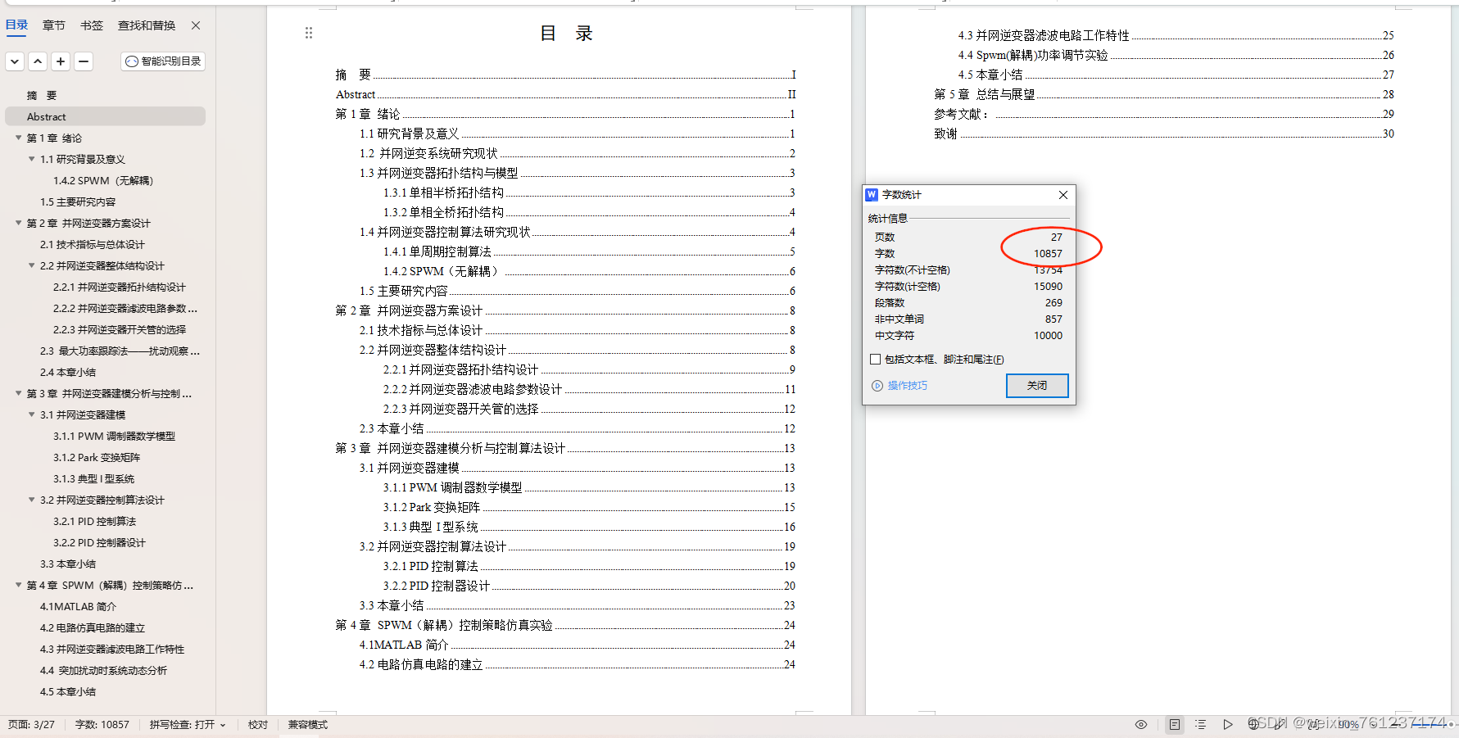The image size is (1459, 738).
Task: Click the 字数: 10857 status bar entry
Action: [x=102, y=725]
